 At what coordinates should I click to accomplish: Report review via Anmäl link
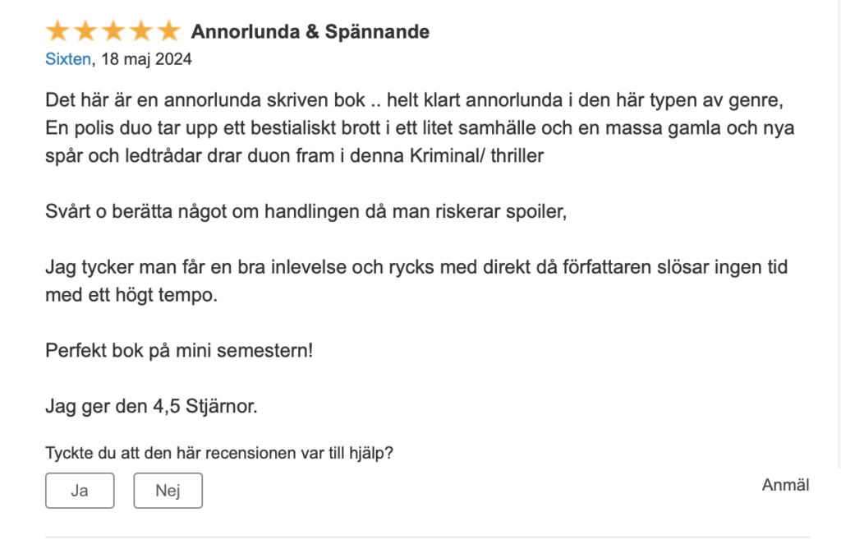(x=785, y=485)
